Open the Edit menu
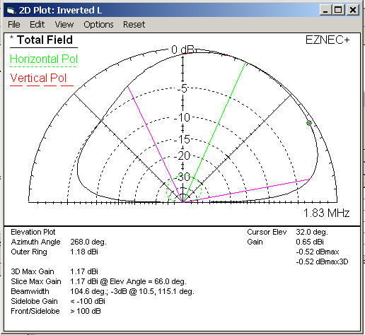The width and height of the screenshot is (365, 335). click(37, 25)
